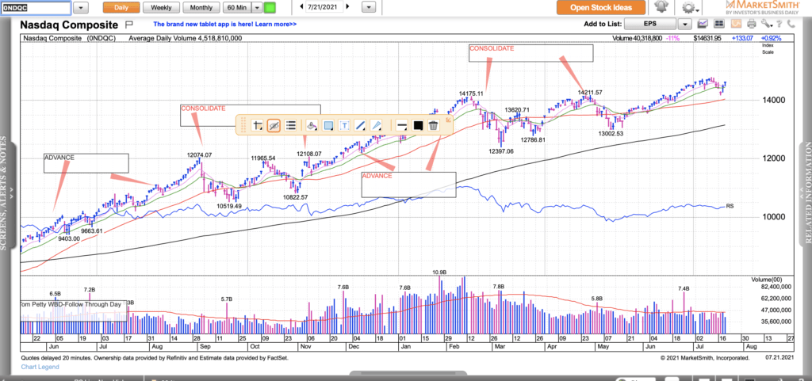The height and width of the screenshot is (381, 812).
Task: Open help question mark icon
Action: pyautogui.click(x=779, y=24)
